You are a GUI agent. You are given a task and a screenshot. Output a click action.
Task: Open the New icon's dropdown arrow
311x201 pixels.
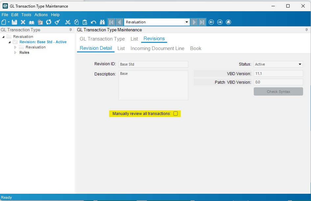click(9, 22)
